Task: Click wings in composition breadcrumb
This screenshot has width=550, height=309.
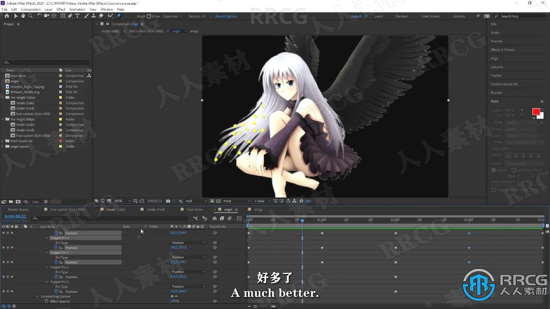Action: click(194, 31)
